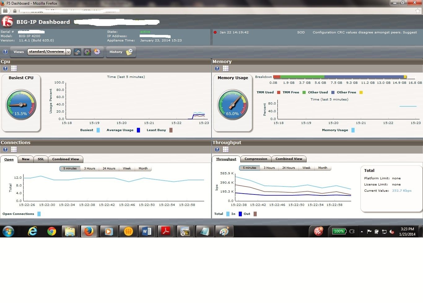Click the Firefox address bar

pyautogui.click(x=211, y=11)
